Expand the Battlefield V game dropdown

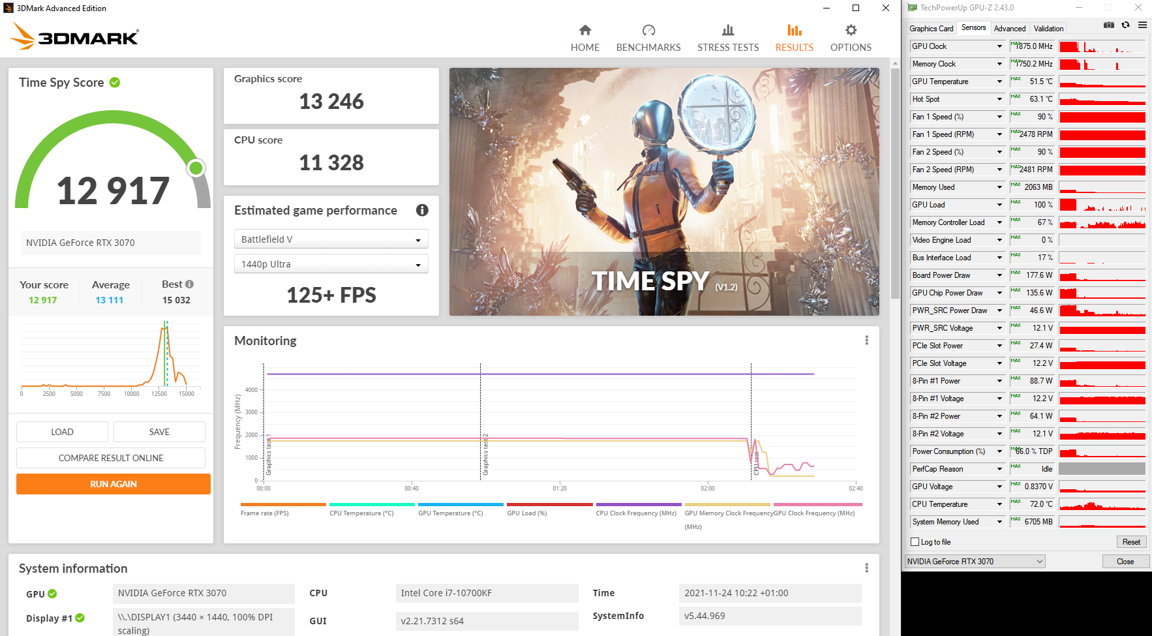pos(331,239)
